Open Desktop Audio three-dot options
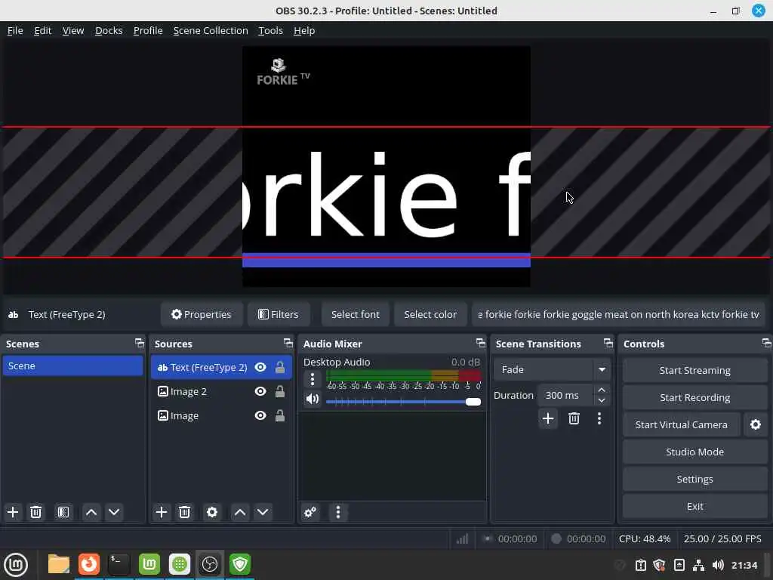 coord(312,379)
